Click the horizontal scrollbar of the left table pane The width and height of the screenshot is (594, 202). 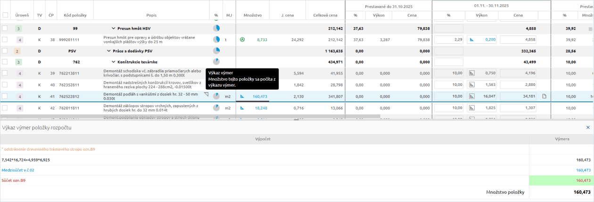point(190,116)
